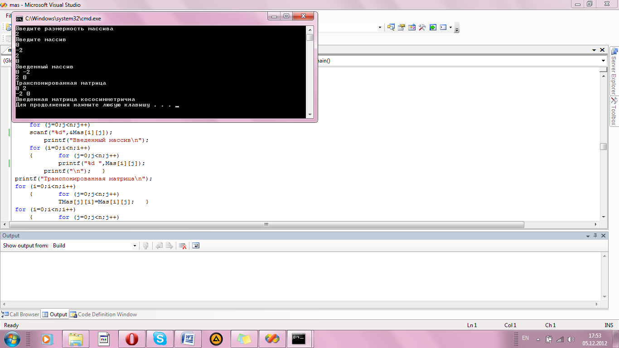Screen dimensions: 619x348
Task: Expand the Command Window icon's dropdown arrow
Action: click(450, 27)
